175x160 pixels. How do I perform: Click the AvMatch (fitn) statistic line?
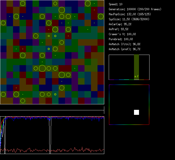click(x=124, y=44)
